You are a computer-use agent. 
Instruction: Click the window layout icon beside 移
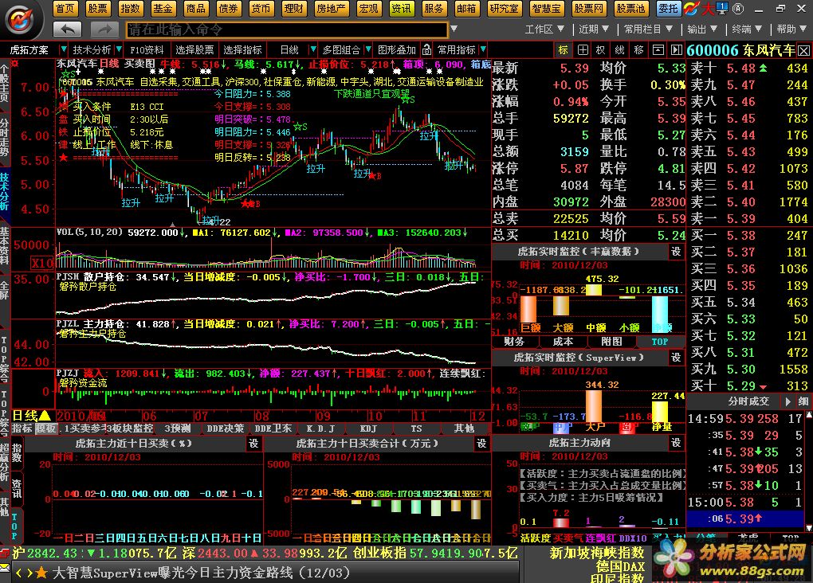pyautogui.click(x=658, y=49)
